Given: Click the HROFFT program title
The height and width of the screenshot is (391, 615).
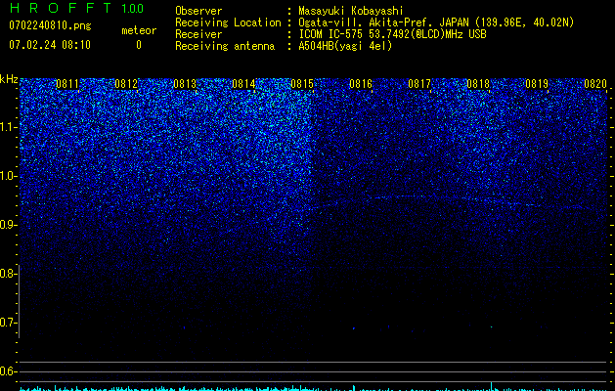Looking at the screenshot, I should click(61, 8).
